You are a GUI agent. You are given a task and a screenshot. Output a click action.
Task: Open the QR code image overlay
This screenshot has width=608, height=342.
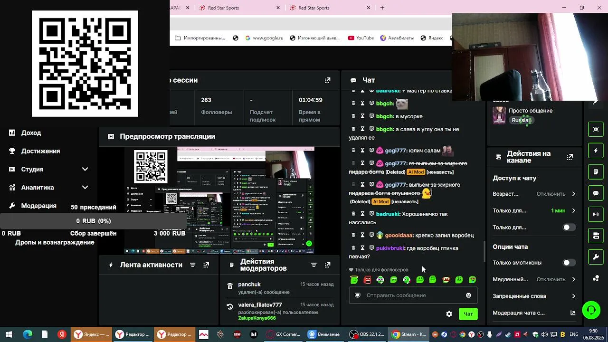tap(85, 64)
